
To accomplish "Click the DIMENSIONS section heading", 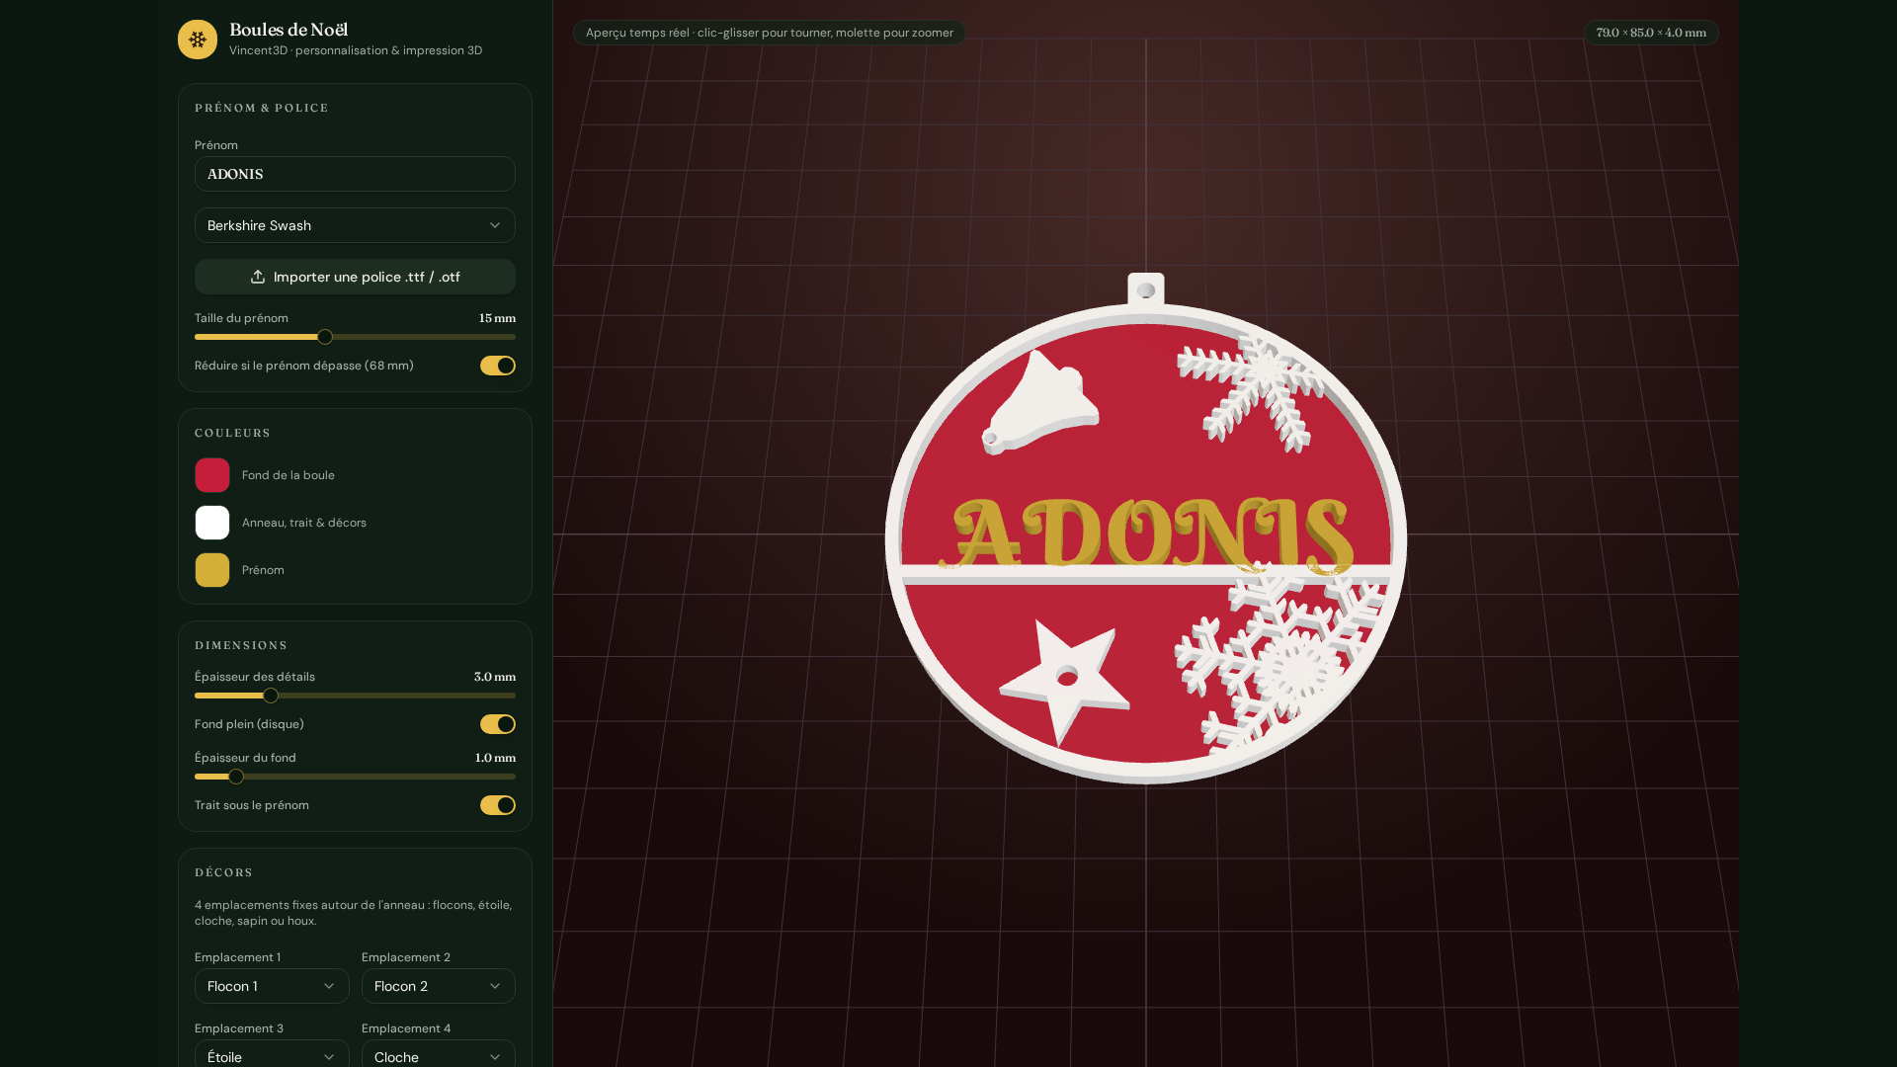I will (x=241, y=645).
